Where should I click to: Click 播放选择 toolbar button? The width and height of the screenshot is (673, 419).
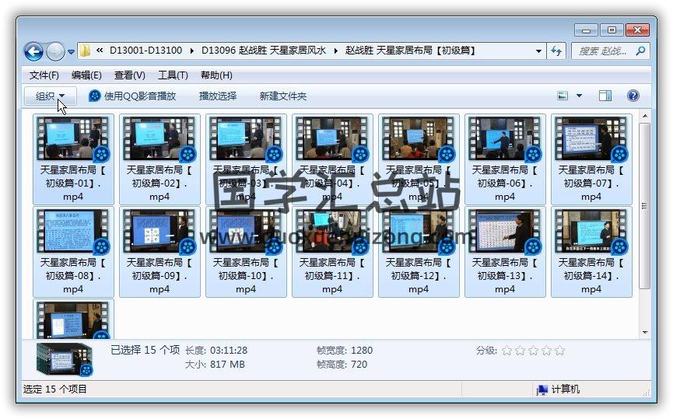(218, 96)
